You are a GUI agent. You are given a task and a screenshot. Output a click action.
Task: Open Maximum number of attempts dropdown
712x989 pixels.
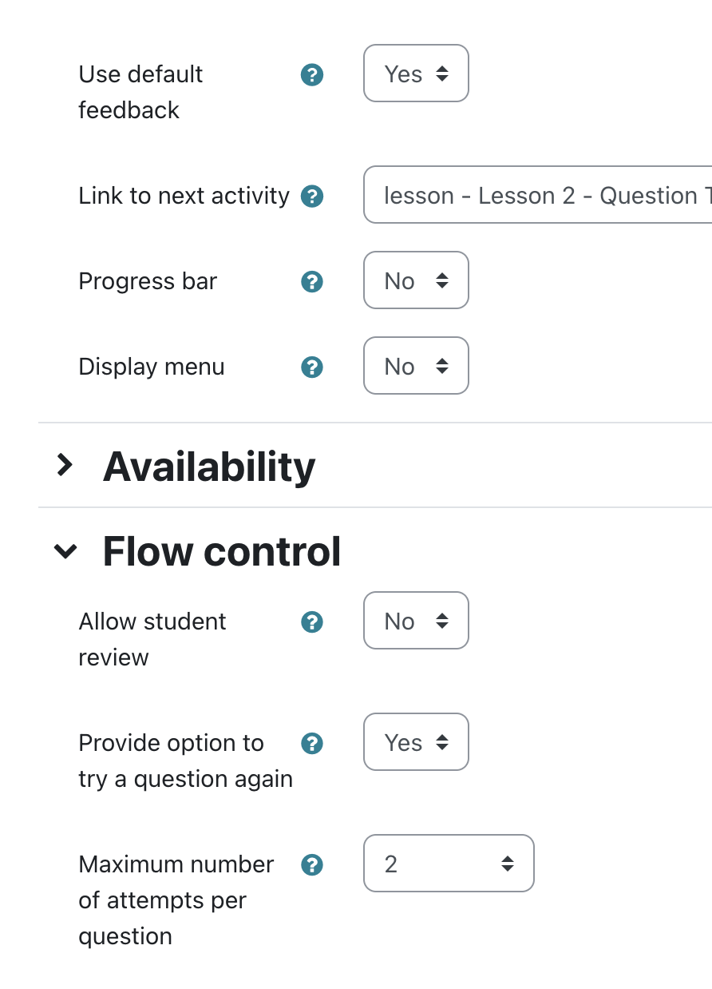[x=449, y=864]
